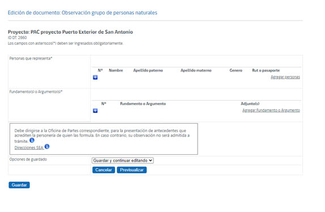Click the Edición de documento page title
Image resolution: width=325 pixels, height=212 pixels.
click(83, 12)
